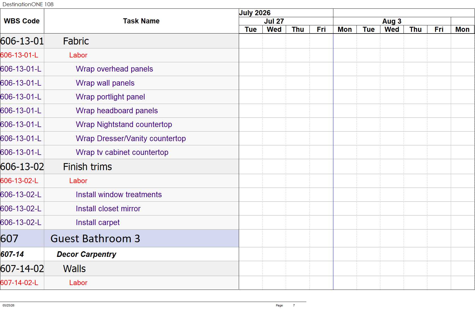The width and height of the screenshot is (475, 309).
Task: Select the Wrap portlight panel task
Action: pos(110,97)
